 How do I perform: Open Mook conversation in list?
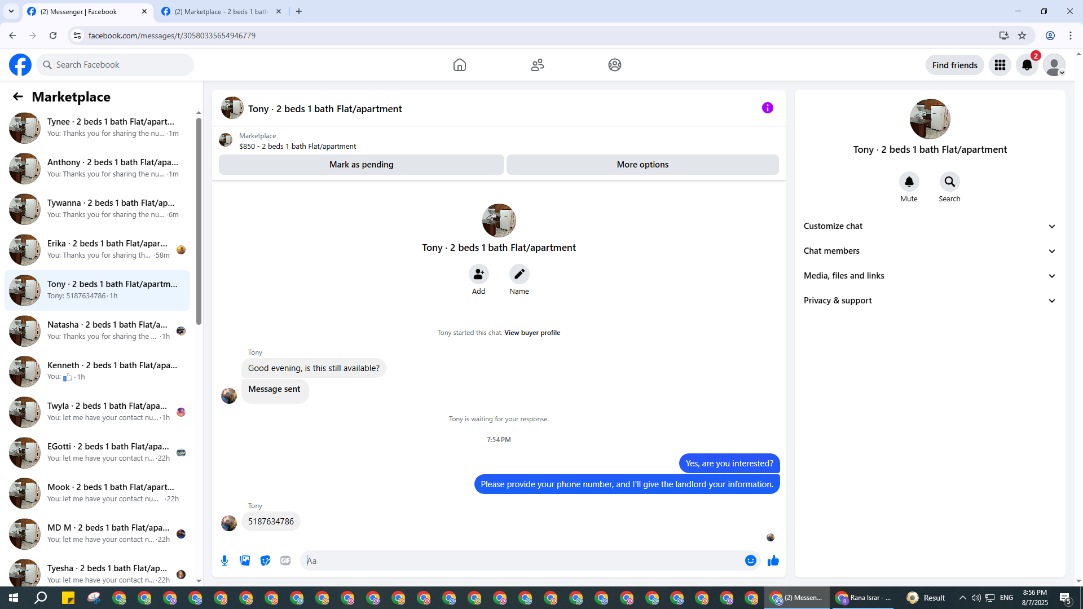[97, 493]
